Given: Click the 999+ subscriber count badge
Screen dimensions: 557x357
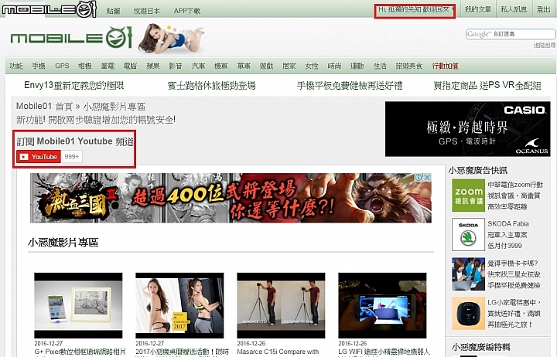Looking at the screenshot, I should click(x=72, y=157).
